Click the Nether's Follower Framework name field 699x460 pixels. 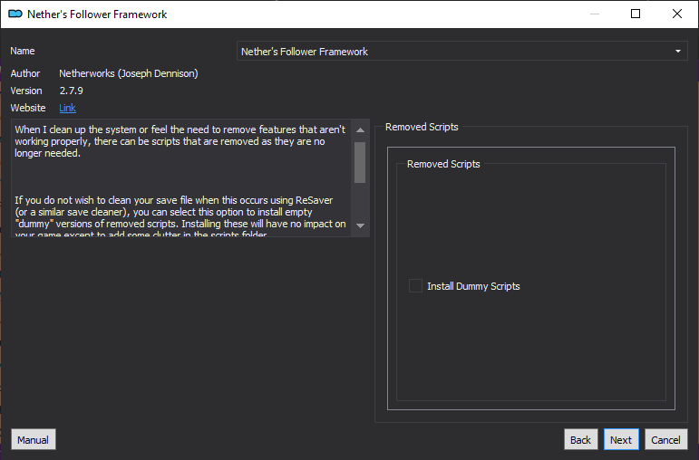[461, 52]
